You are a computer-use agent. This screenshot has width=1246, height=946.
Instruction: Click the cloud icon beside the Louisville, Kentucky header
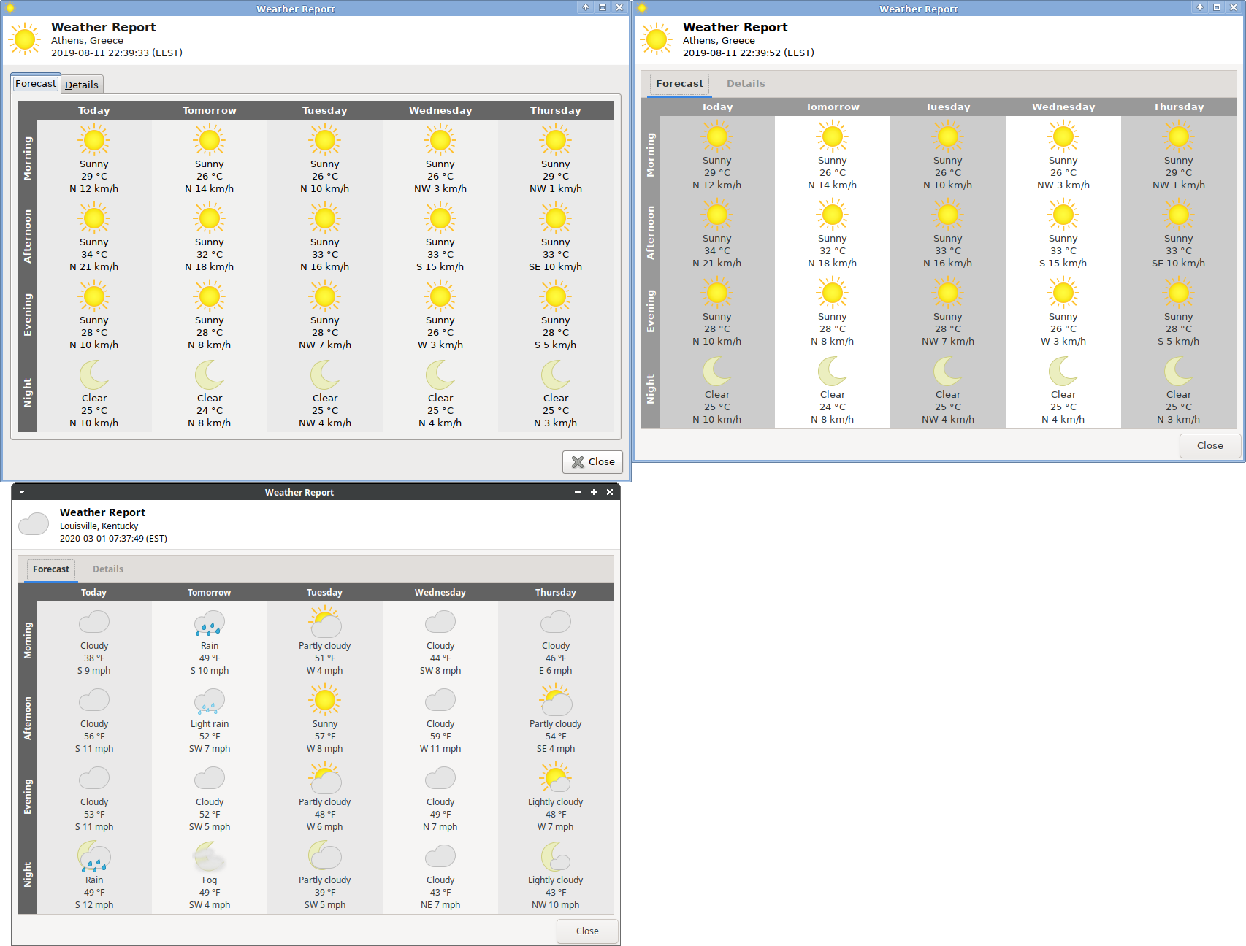[x=34, y=524]
